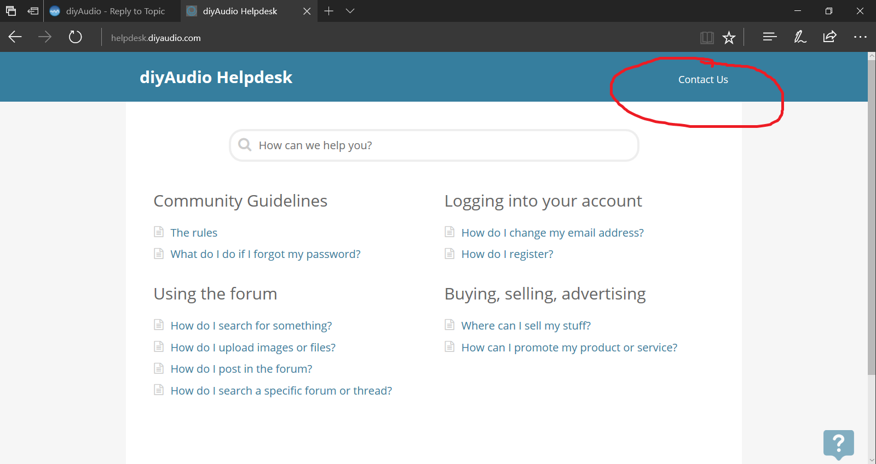Click the 'Logging into your account' heading

click(x=543, y=201)
